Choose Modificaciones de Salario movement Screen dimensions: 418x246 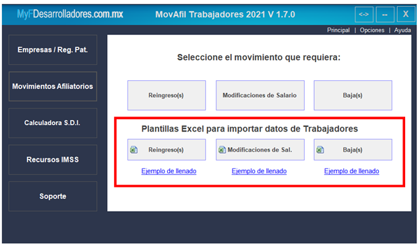260,96
